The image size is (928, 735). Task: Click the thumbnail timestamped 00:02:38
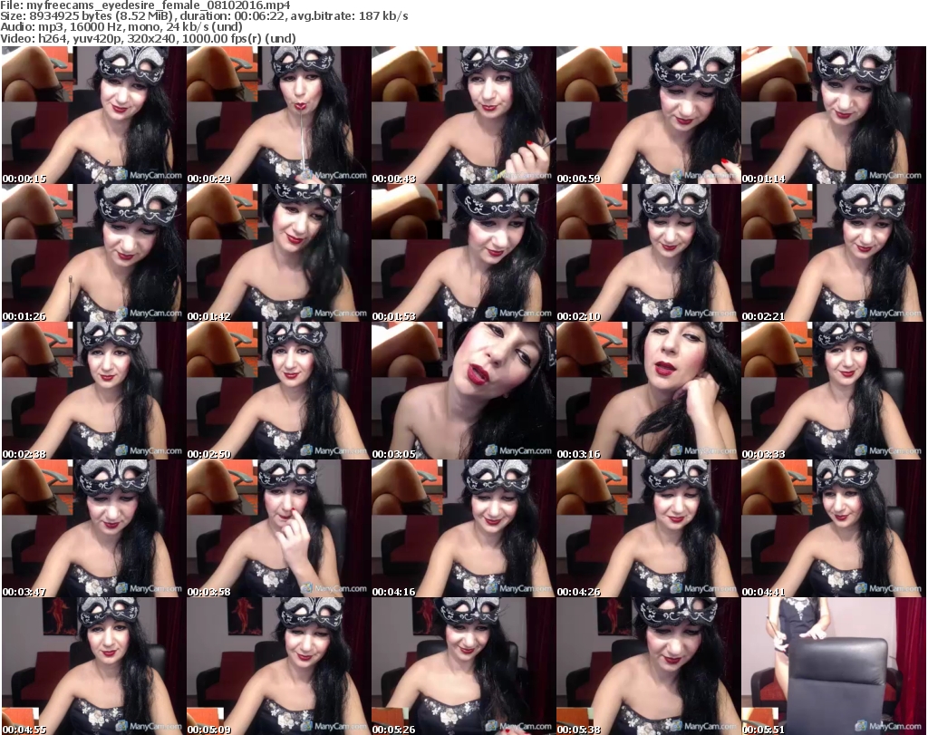coord(92,391)
